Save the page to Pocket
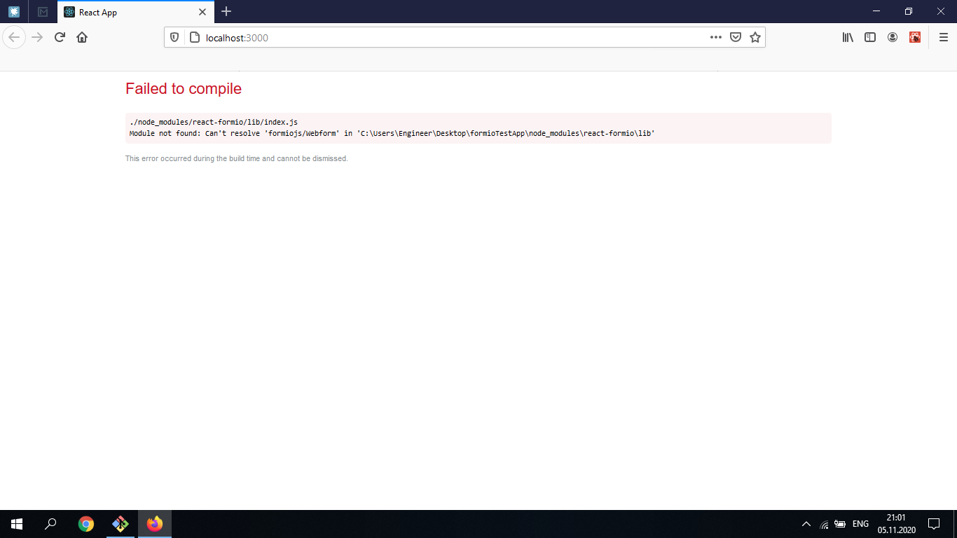 736,37
